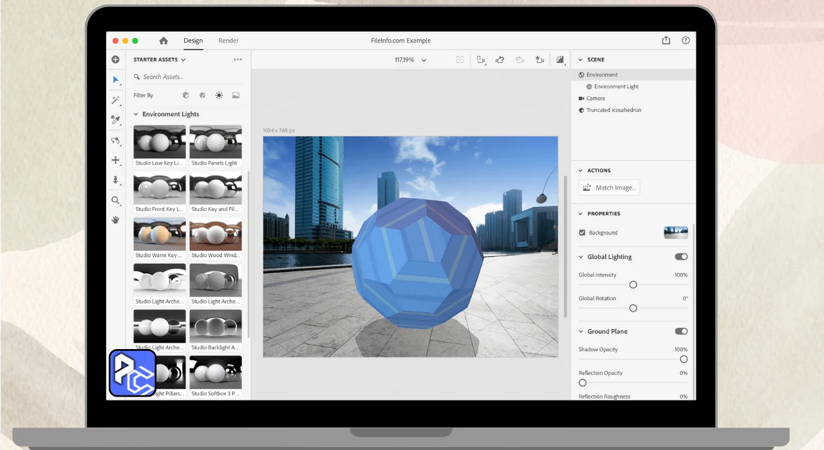Click the Global Intensity slider handle
824x450 pixels.
coord(633,285)
